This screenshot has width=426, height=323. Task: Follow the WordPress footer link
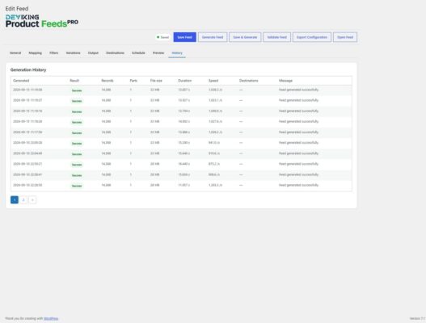[x=51, y=318]
